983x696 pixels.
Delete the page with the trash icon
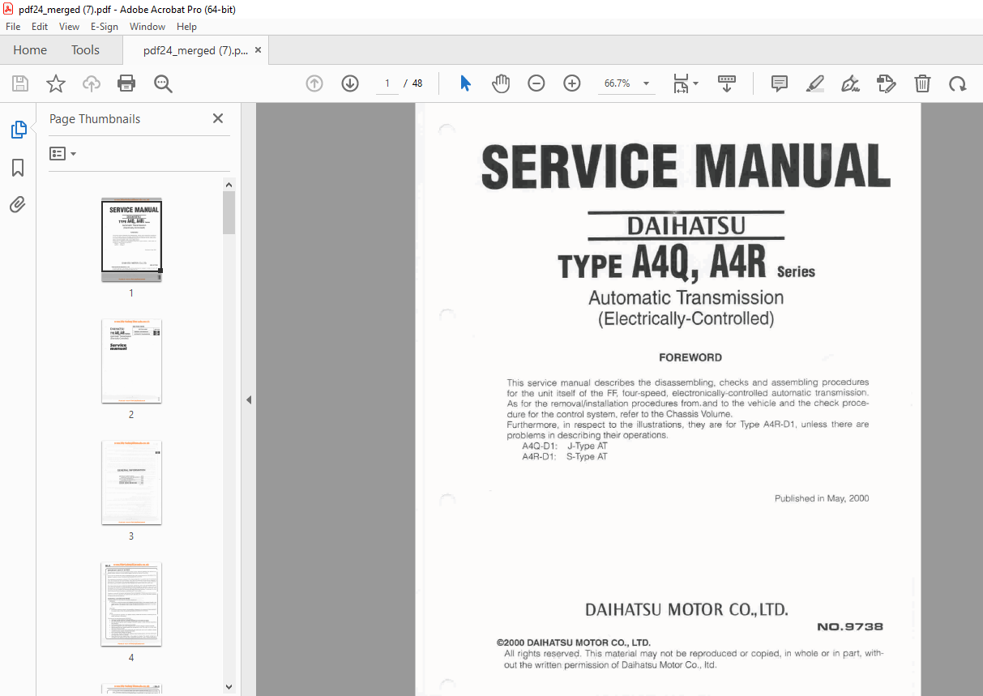(922, 83)
